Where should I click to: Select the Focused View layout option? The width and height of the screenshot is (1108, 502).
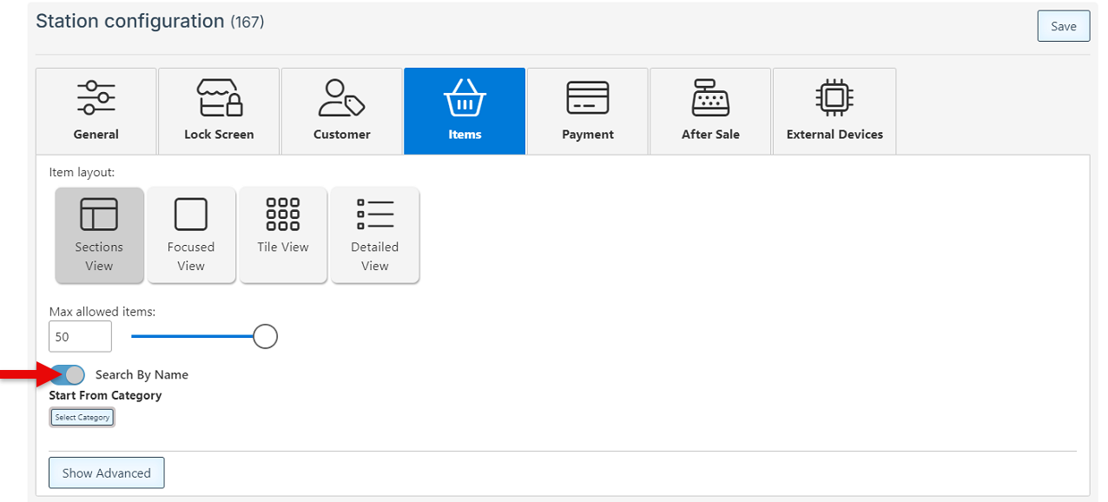tap(191, 234)
